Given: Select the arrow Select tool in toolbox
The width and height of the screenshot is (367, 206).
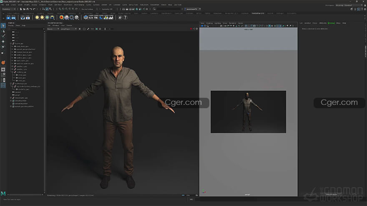Looking at the screenshot, I should (3, 26).
